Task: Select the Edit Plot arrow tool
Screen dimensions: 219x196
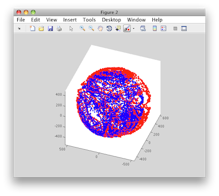Action: coord(71,29)
